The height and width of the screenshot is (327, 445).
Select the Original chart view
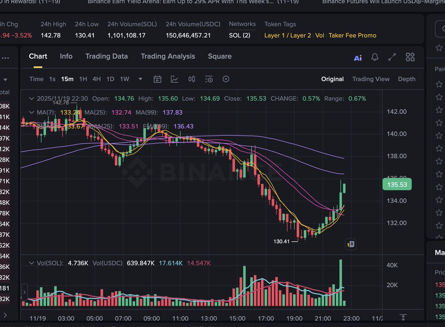point(332,79)
